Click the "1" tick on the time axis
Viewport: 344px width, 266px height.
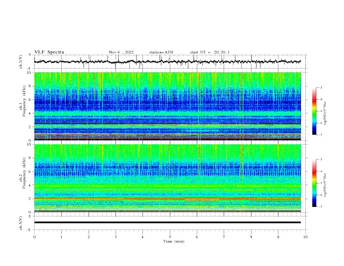click(61, 237)
